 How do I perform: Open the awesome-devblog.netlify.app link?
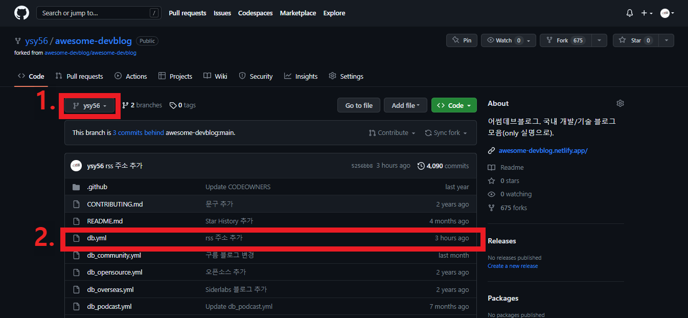tap(543, 151)
